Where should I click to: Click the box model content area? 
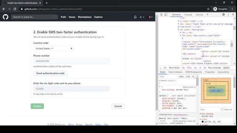pyautogui.click(x=216, y=91)
